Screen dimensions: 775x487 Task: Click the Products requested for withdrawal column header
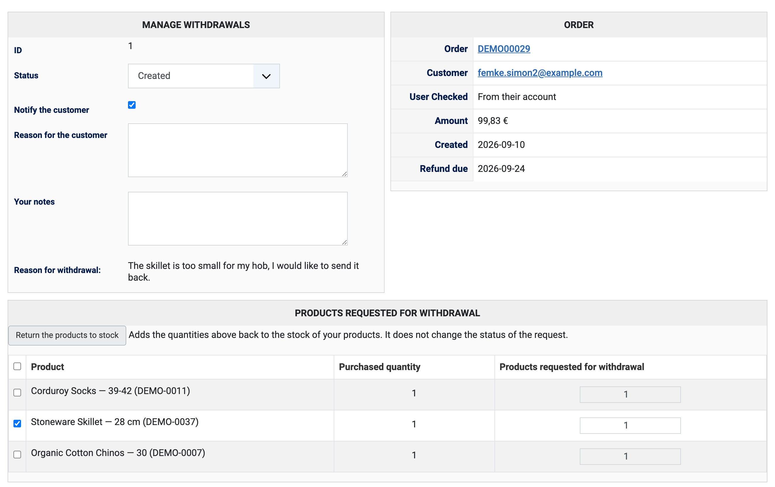[572, 367]
